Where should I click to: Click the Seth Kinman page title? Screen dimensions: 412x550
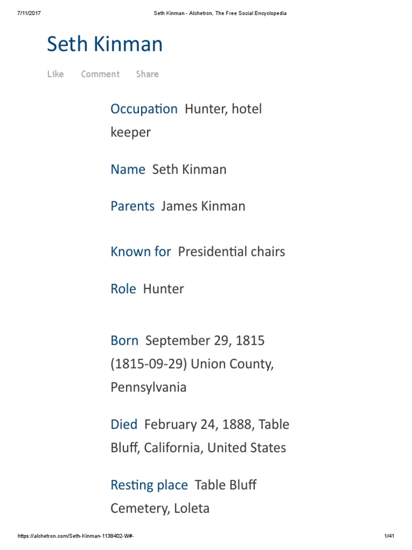coord(105,45)
